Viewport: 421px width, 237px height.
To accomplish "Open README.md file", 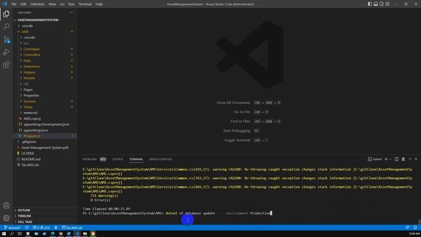I will pyautogui.click(x=45, y=159).
